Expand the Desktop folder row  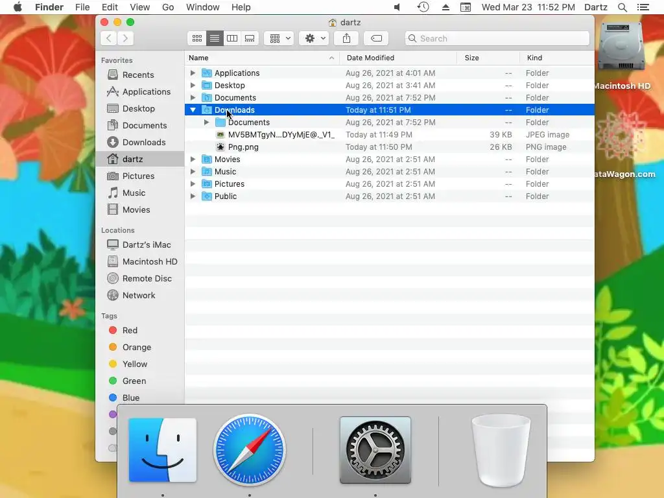pyautogui.click(x=193, y=86)
